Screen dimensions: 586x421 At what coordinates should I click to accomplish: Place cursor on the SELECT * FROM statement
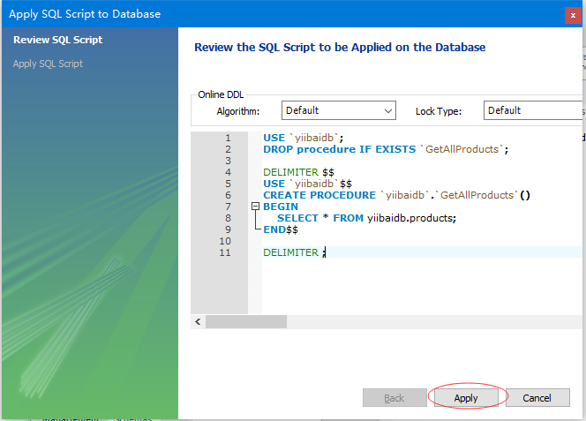point(366,218)
